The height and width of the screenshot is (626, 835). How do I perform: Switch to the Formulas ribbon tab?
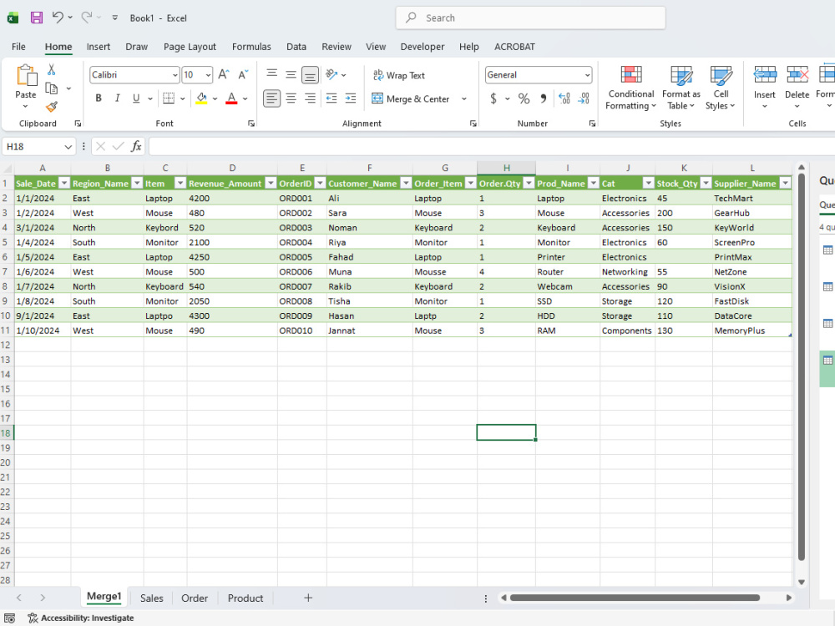tap(251, 47)
